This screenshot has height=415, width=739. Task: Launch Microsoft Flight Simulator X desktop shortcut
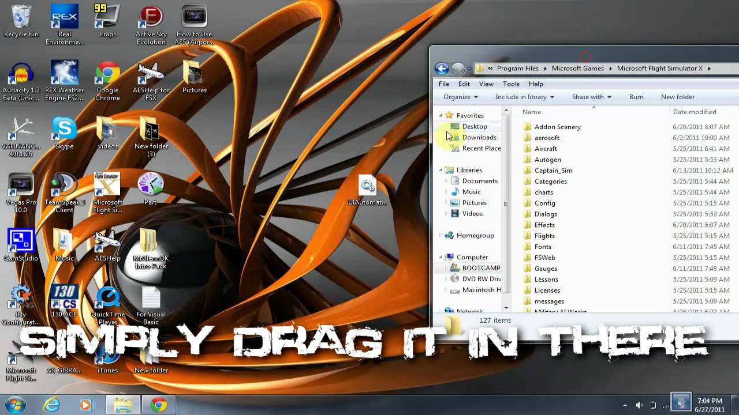coord(107,193)
